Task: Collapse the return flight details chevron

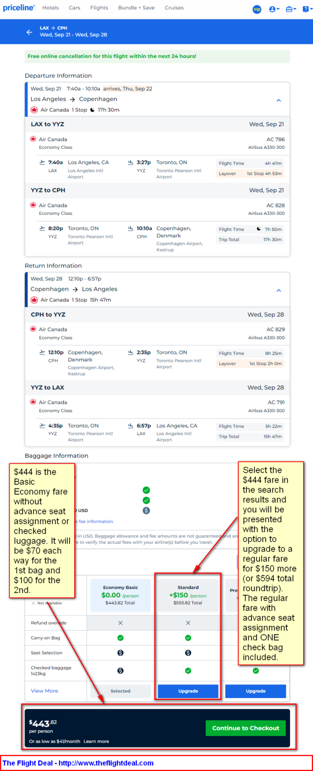Action: tap(279, 291)
